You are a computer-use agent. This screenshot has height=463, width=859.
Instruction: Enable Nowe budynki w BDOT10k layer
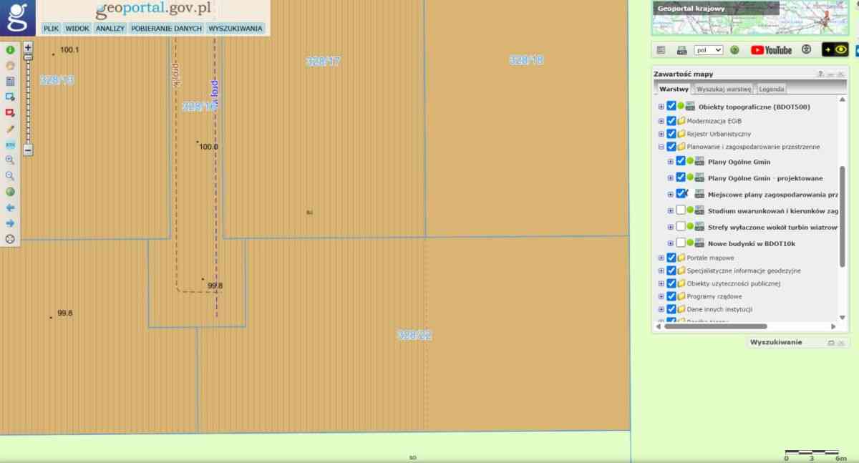coord(681,243)
